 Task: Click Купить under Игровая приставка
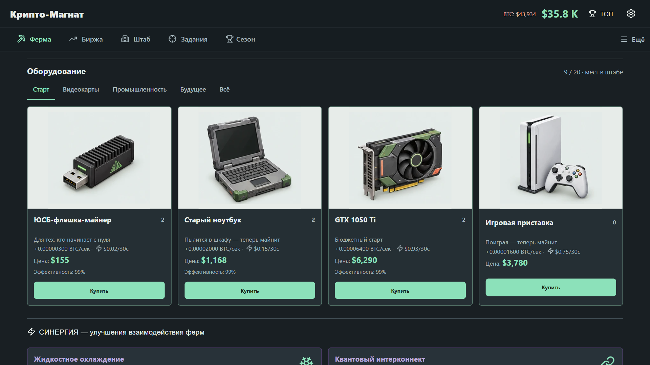pyautogui.click(x=551, y=287)
